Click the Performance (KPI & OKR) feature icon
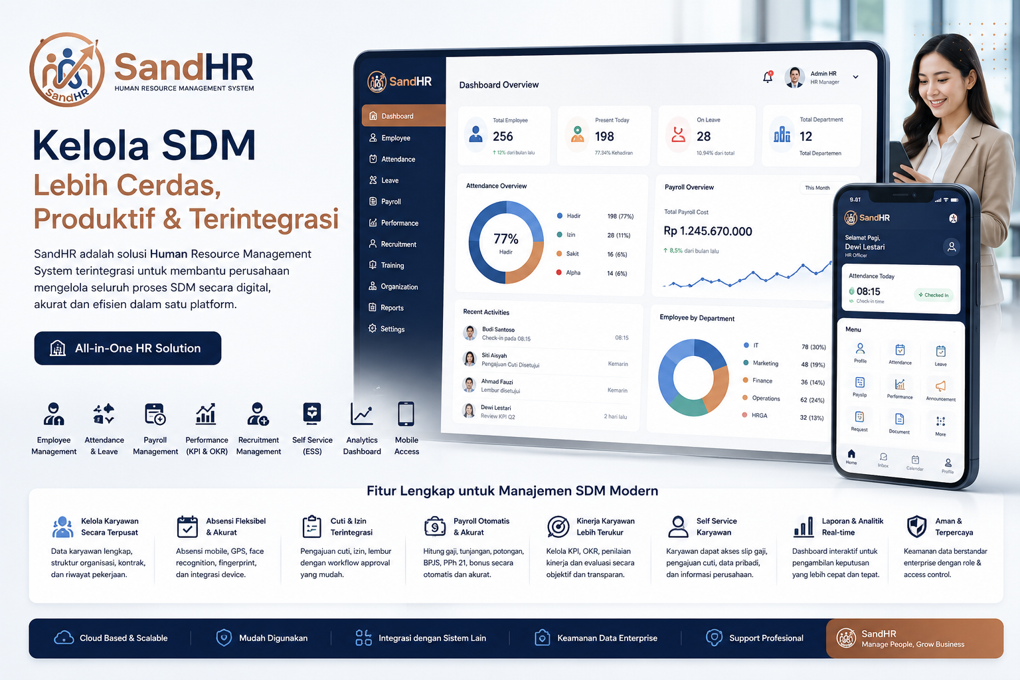This screenshot has height=680, width=1020. (x=206, y=414)
